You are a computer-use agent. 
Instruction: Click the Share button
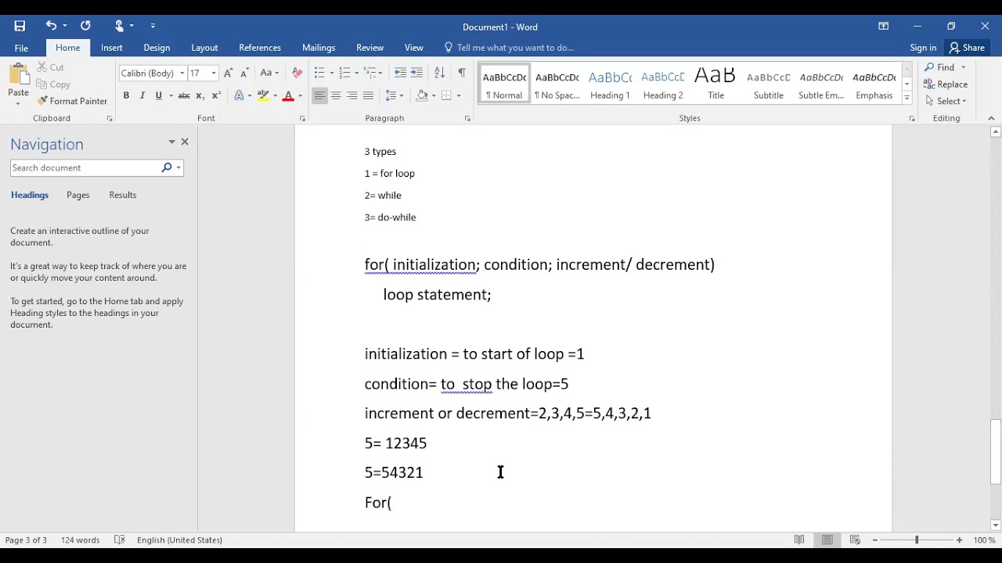(x=967, y=48)
